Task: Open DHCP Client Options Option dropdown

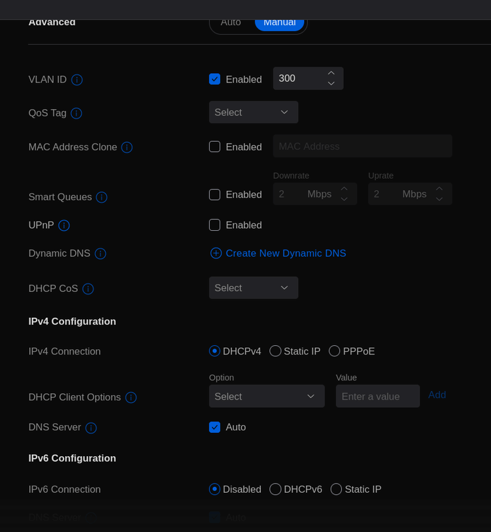Action: [x=267, y=396]
